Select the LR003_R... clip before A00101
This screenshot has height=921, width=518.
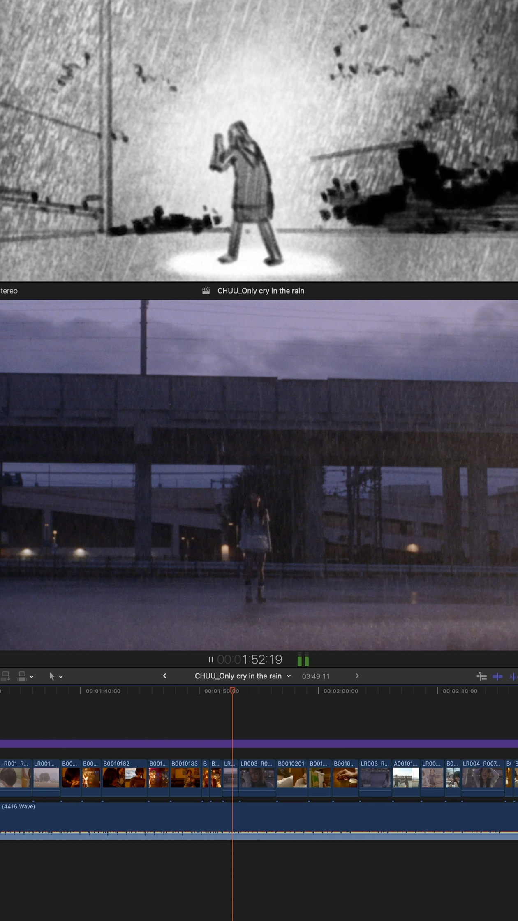point(375,778)
